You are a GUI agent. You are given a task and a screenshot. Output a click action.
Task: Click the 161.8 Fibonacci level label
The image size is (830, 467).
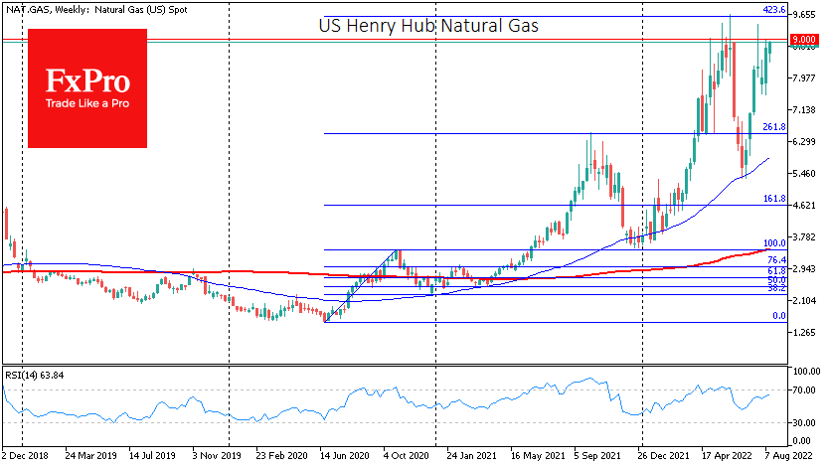coord(774,200)
